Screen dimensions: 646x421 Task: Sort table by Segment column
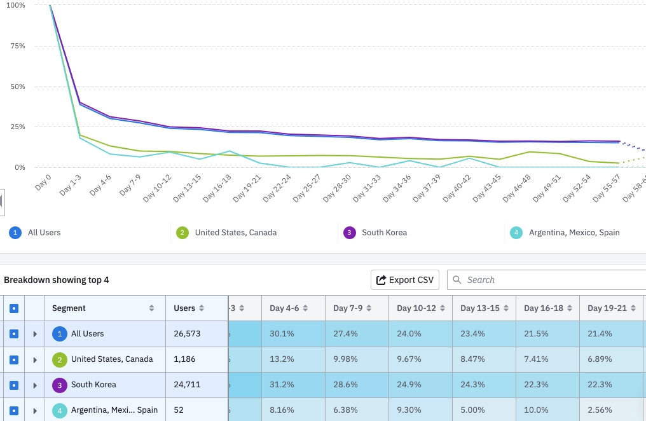[151, 308]
